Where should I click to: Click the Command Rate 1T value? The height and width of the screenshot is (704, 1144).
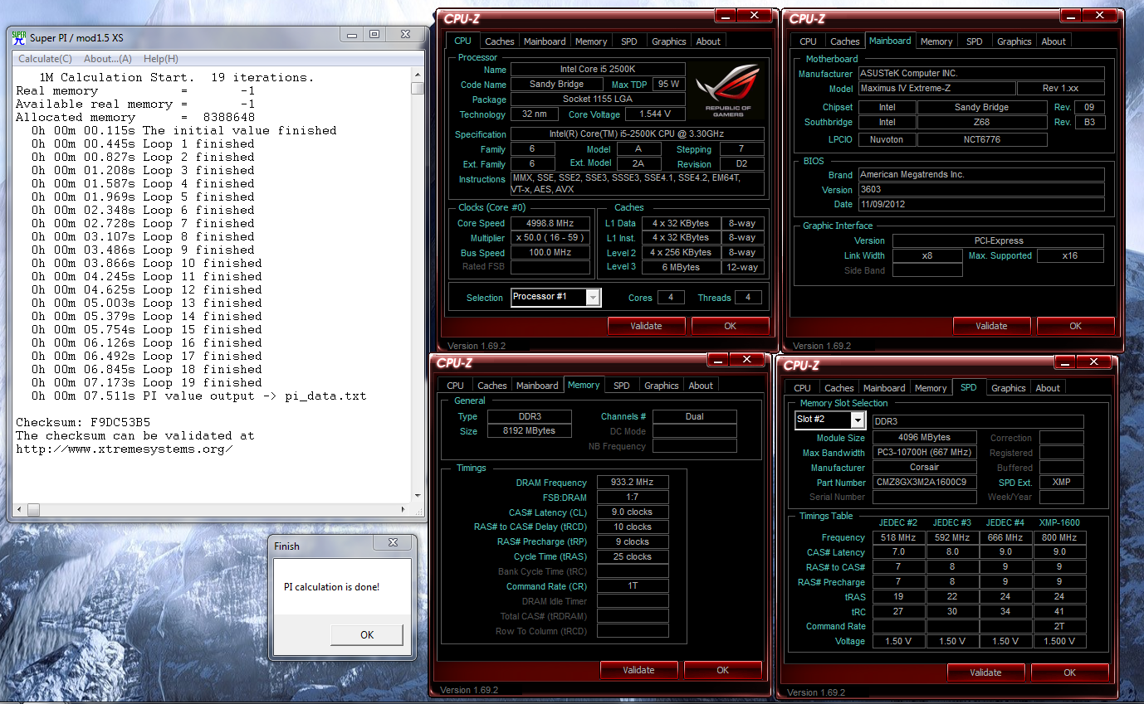(632, 586)
